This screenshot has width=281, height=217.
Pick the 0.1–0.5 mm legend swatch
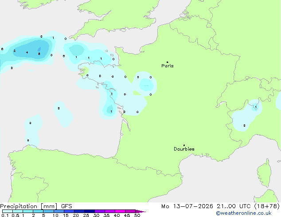8,211
